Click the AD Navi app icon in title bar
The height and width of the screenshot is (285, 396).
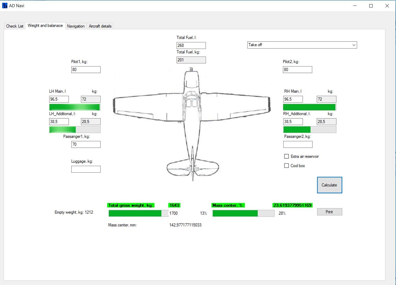point(5,6)
